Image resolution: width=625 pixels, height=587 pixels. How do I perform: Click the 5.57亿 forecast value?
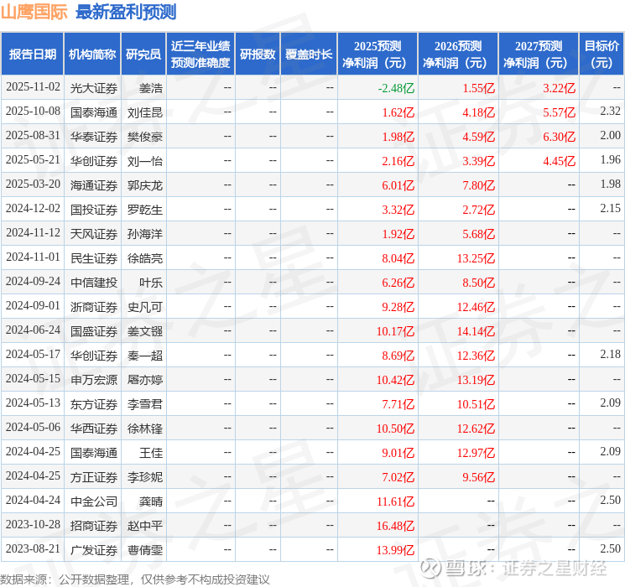click(x=560, y=112)
